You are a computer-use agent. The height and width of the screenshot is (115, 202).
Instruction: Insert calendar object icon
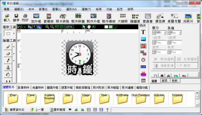143,81
